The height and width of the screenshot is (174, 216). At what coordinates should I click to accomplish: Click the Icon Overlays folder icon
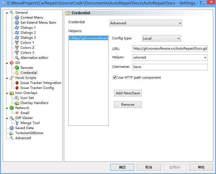point(12,93)
